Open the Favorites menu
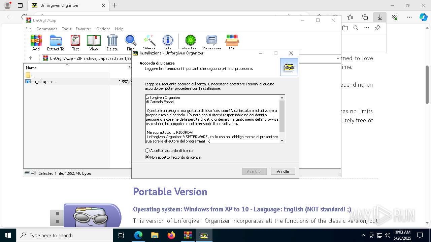The width and height of the screenshot is (431, 242). tap(84, 29)
